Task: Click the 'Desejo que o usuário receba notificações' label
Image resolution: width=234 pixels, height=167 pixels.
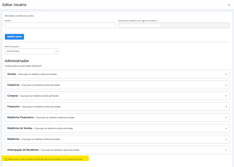Action: 45,159
